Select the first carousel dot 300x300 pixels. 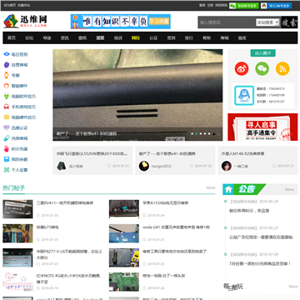pos(192,134)
